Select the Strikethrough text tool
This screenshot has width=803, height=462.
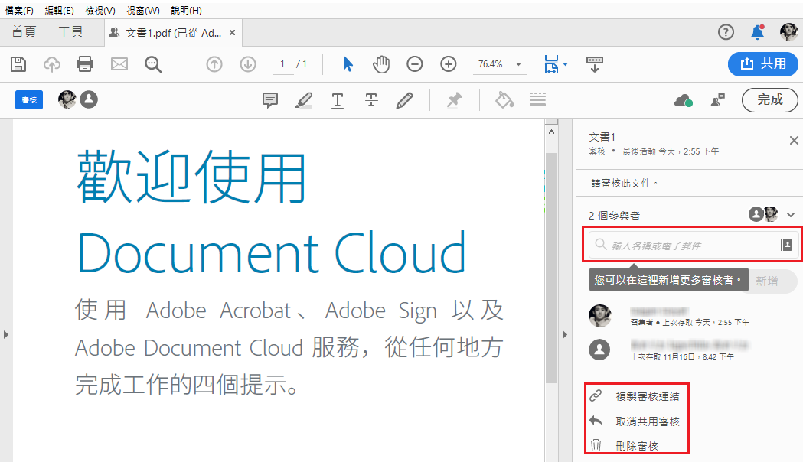click(x=371, y=99)
